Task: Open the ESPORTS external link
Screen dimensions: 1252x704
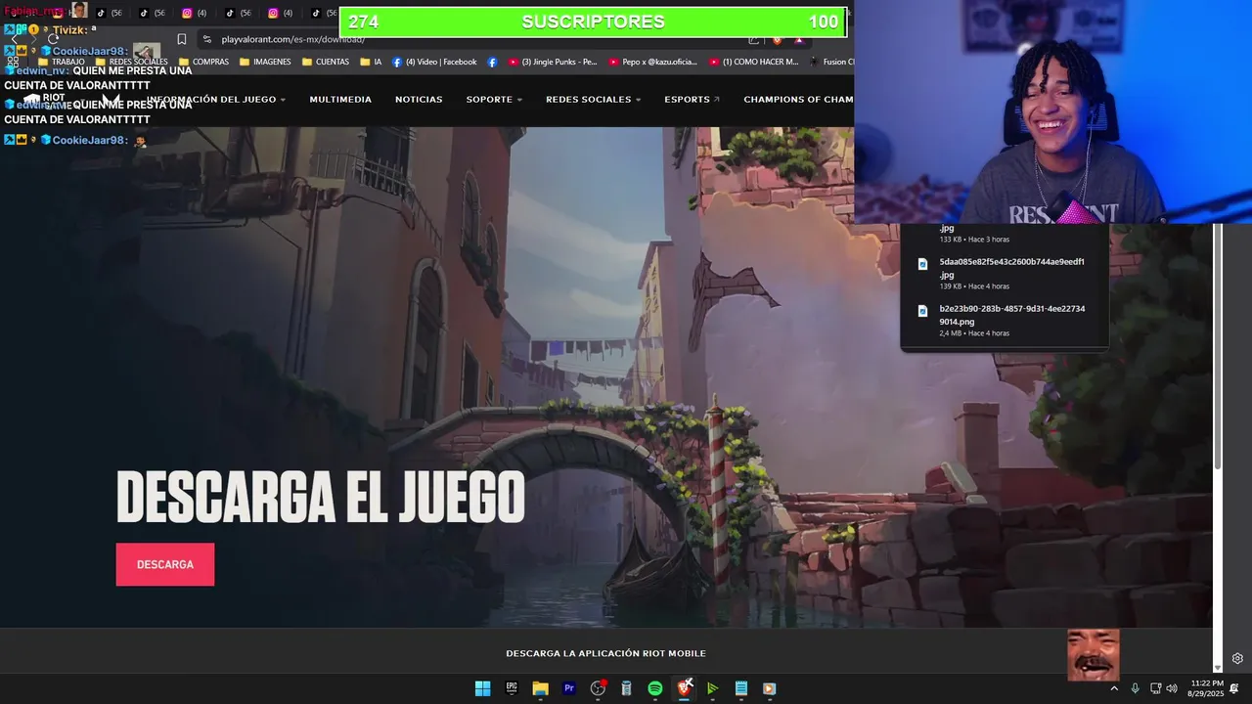Action: (x=692, y=100)
